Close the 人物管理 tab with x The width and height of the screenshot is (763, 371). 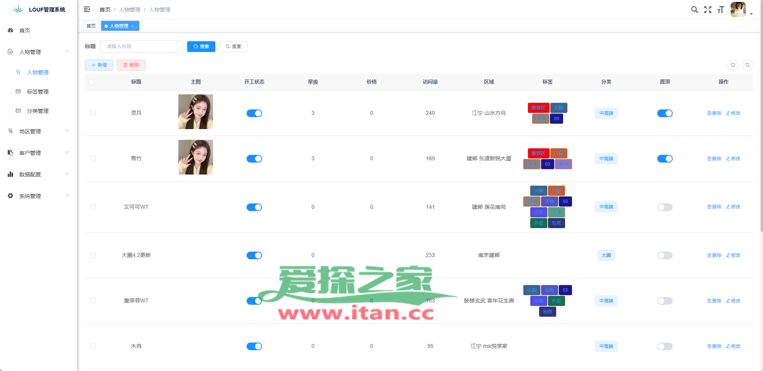click(133, 26)
